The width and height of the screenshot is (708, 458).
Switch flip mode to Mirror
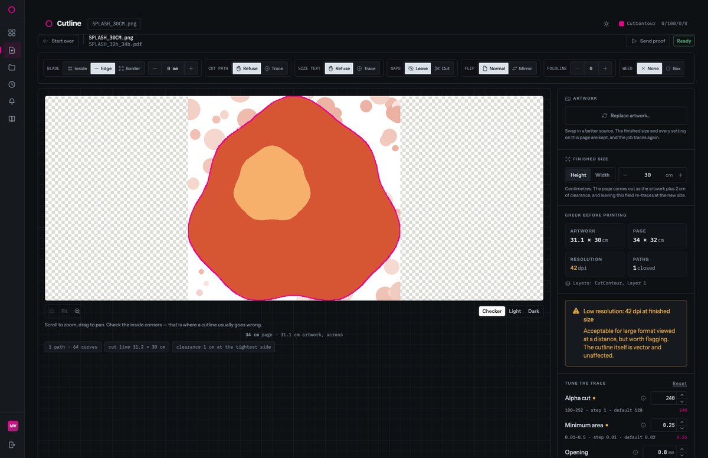coord(522,68)
